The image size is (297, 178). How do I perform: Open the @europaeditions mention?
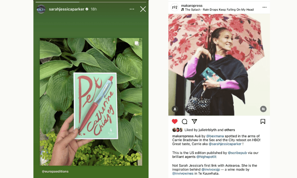pos(55,171)
